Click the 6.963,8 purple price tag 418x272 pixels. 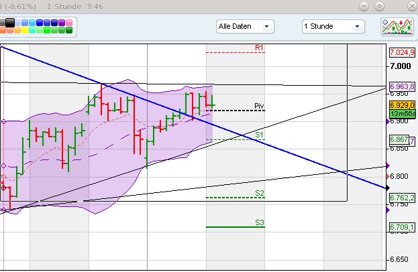point(402,86)
